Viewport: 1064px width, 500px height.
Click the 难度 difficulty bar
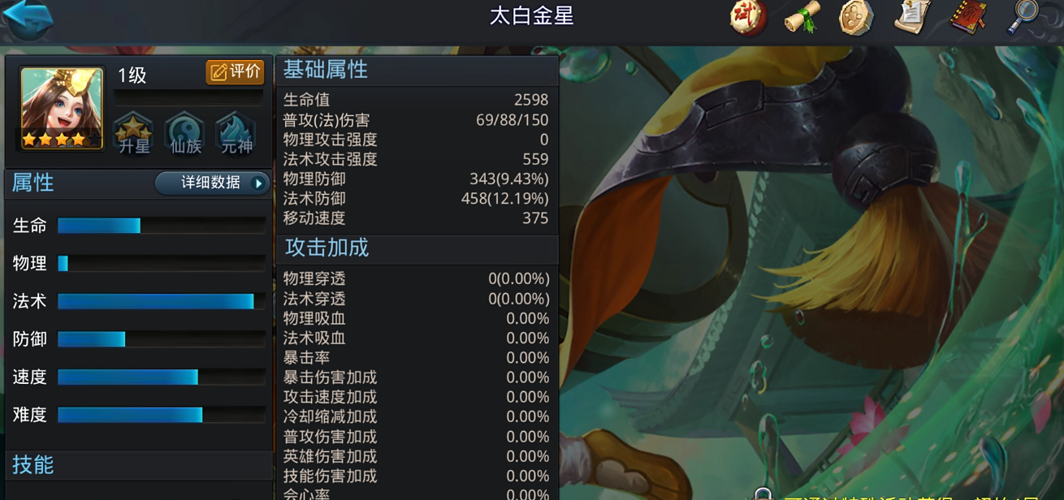162,415
